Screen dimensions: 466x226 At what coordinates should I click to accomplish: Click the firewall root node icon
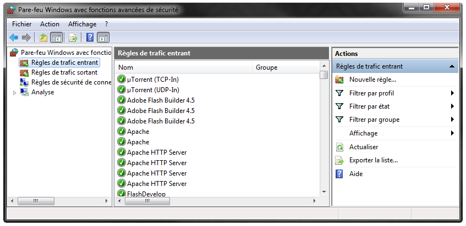point(14,53)
